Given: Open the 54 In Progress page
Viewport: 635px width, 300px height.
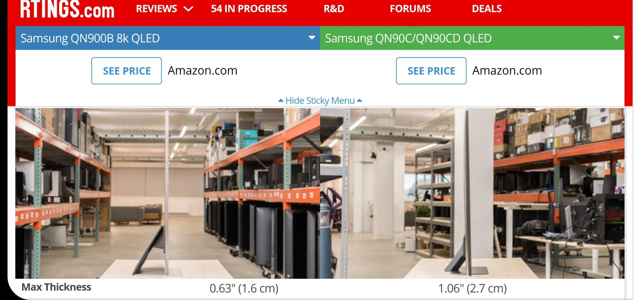Looking at the screenshot, I should tap(249, 9).
